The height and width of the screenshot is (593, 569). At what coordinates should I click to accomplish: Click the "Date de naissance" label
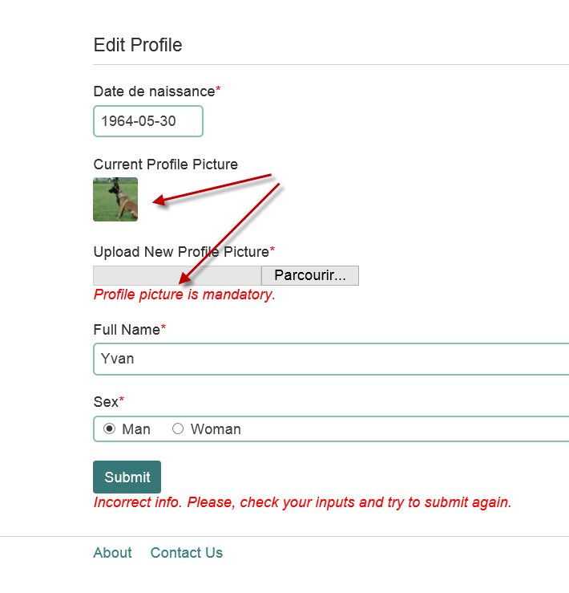[x=154, y=91]
